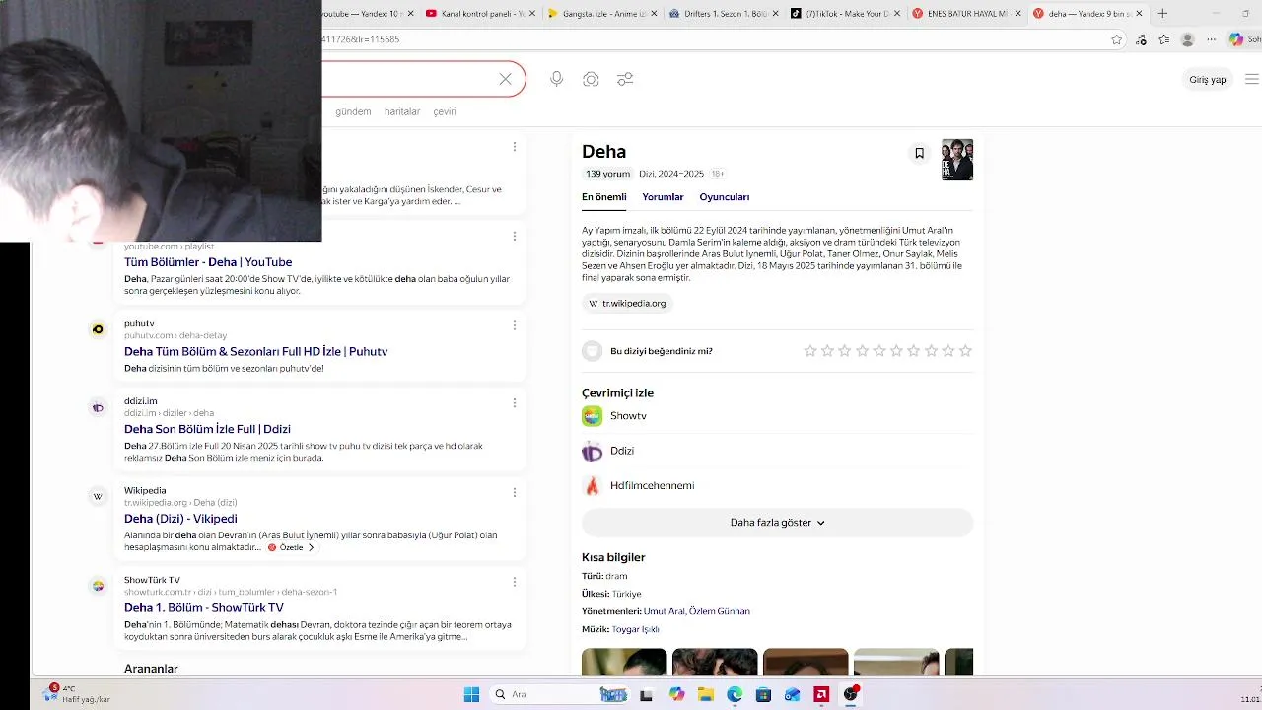Click the 'Giriş yap' sign-in button
1262x710 pixels.
point(1207,80)
